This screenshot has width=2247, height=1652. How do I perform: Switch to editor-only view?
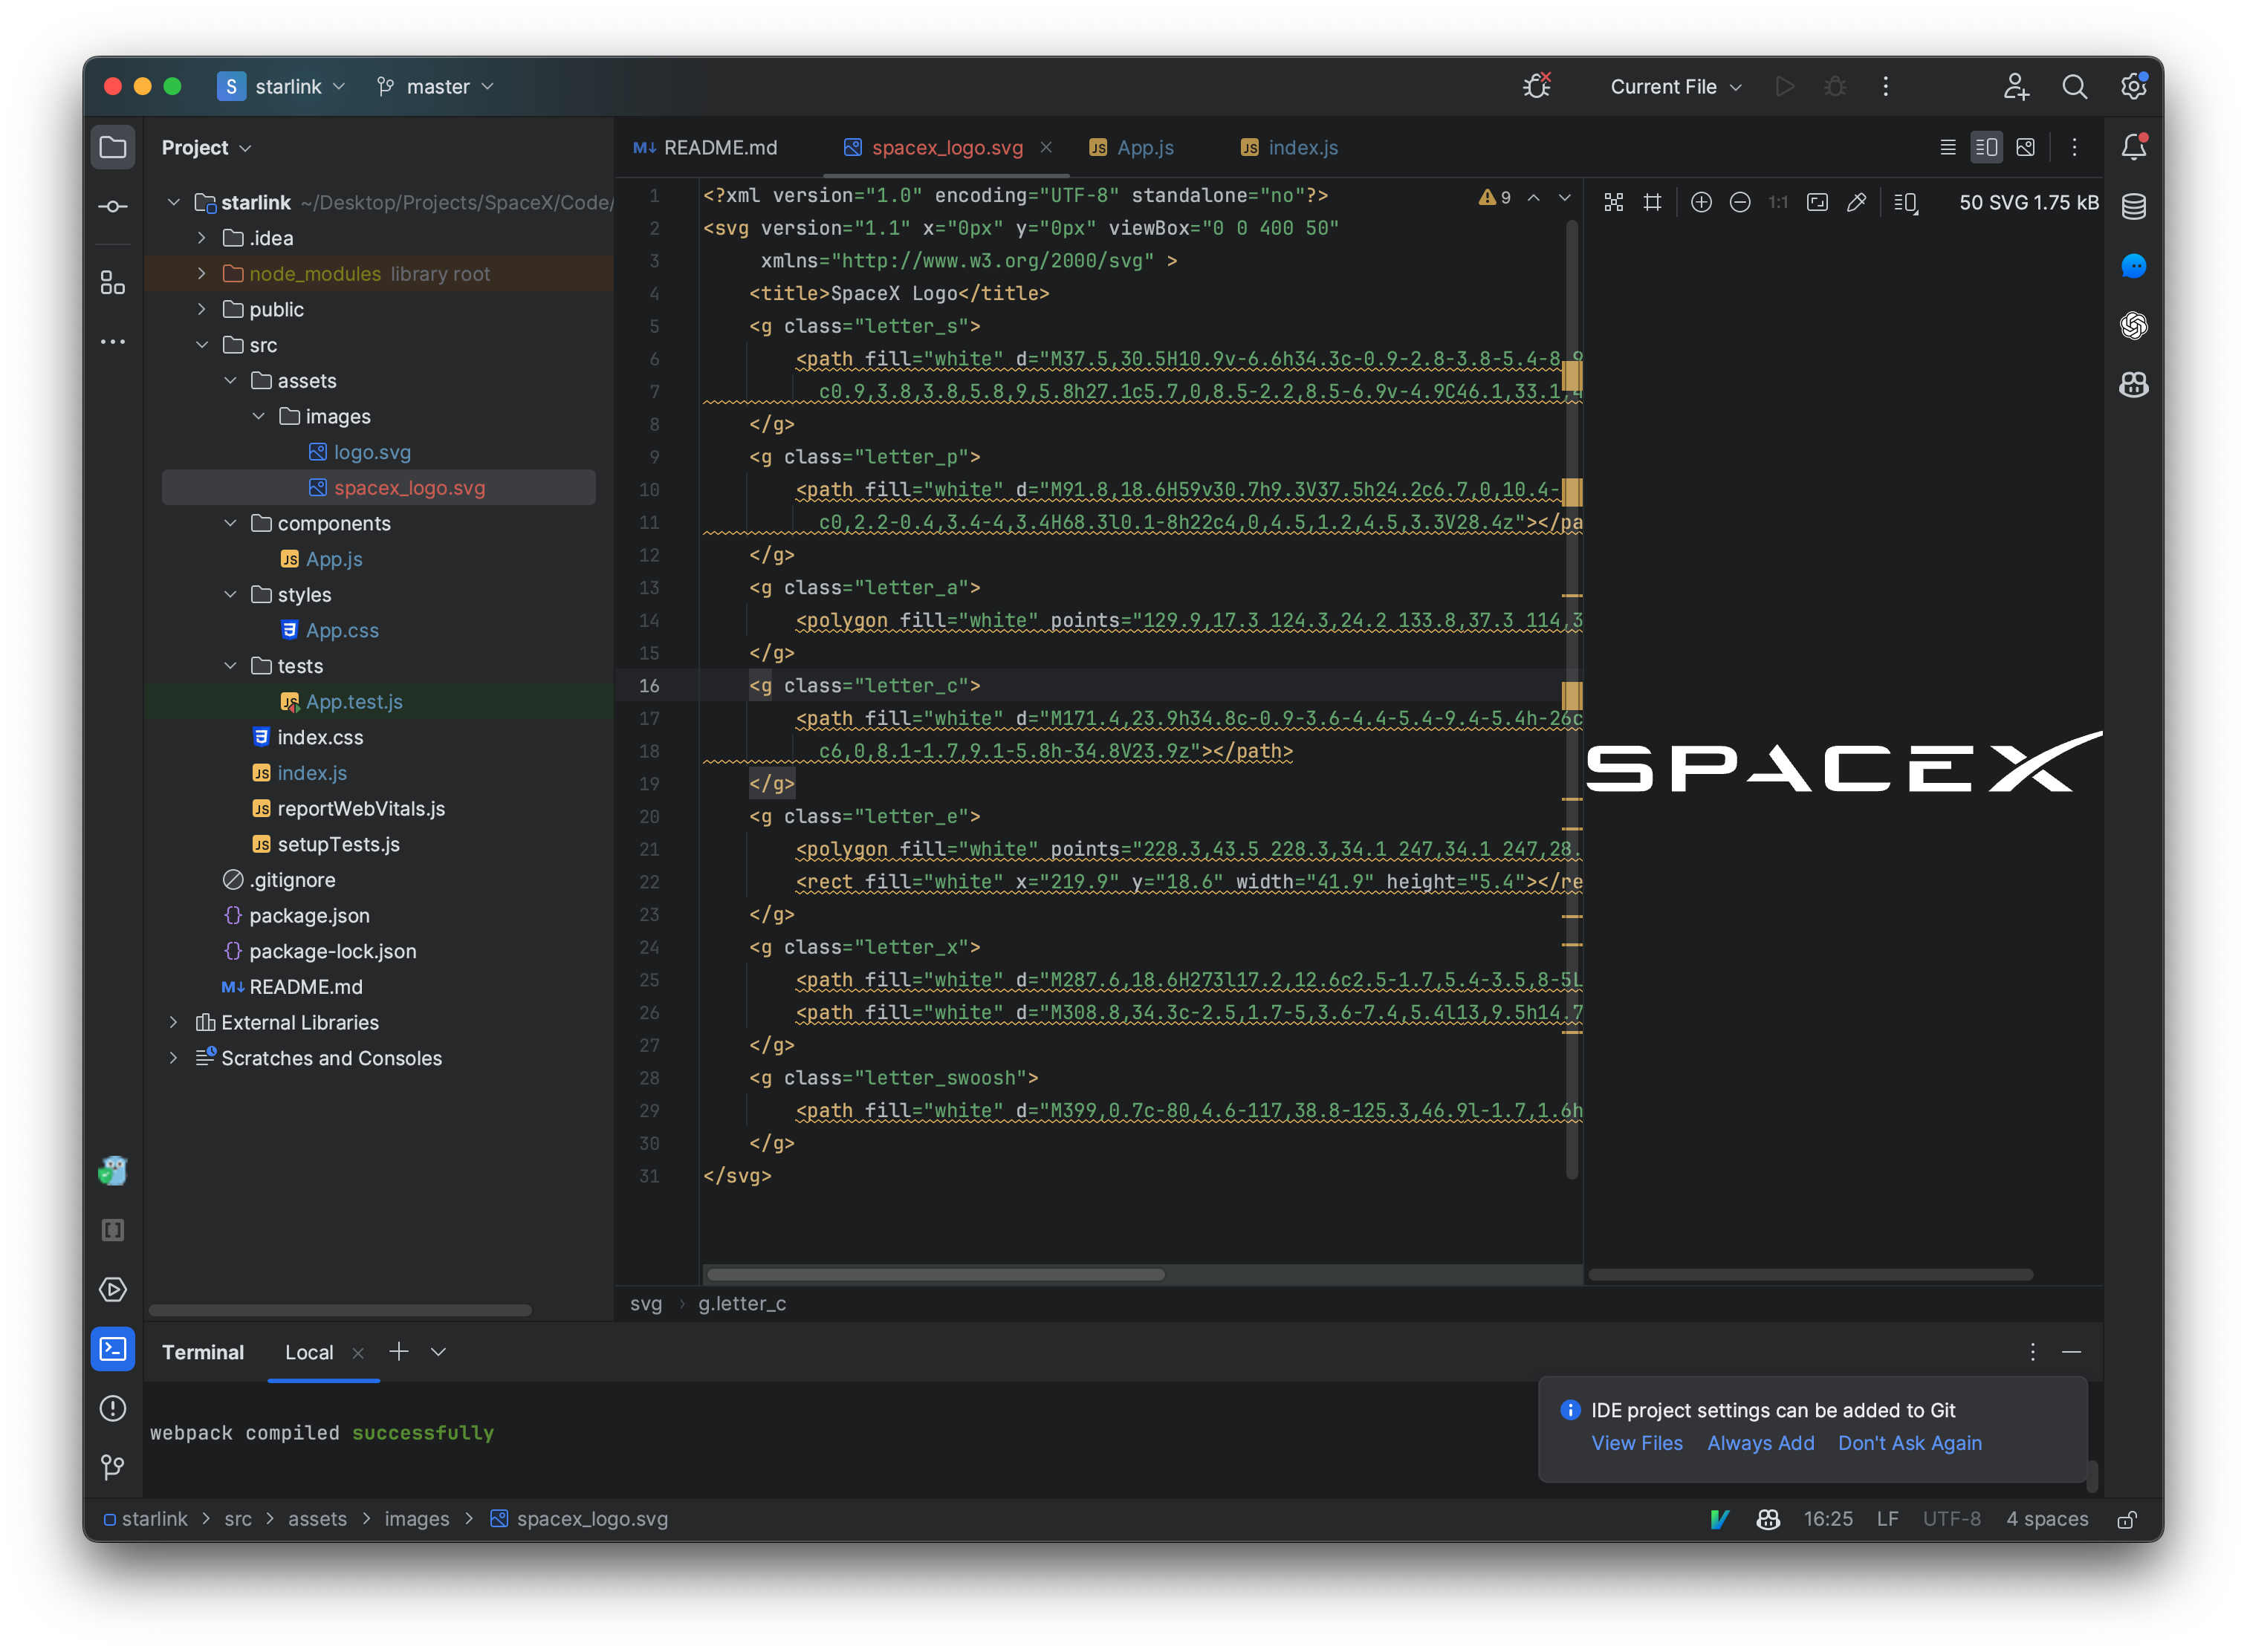(x=1947, y=148)
